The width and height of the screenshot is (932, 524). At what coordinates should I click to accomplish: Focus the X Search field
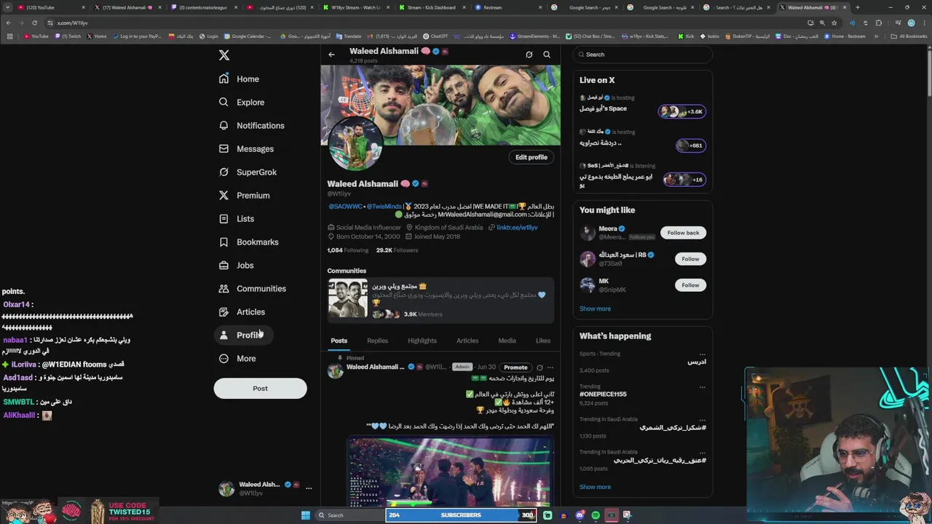tap(643, 55)
